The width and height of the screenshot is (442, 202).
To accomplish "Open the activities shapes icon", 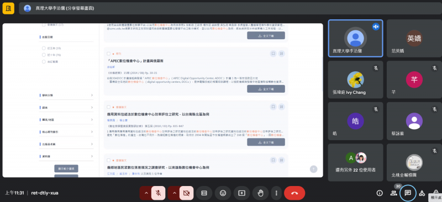I will [422, 193].
